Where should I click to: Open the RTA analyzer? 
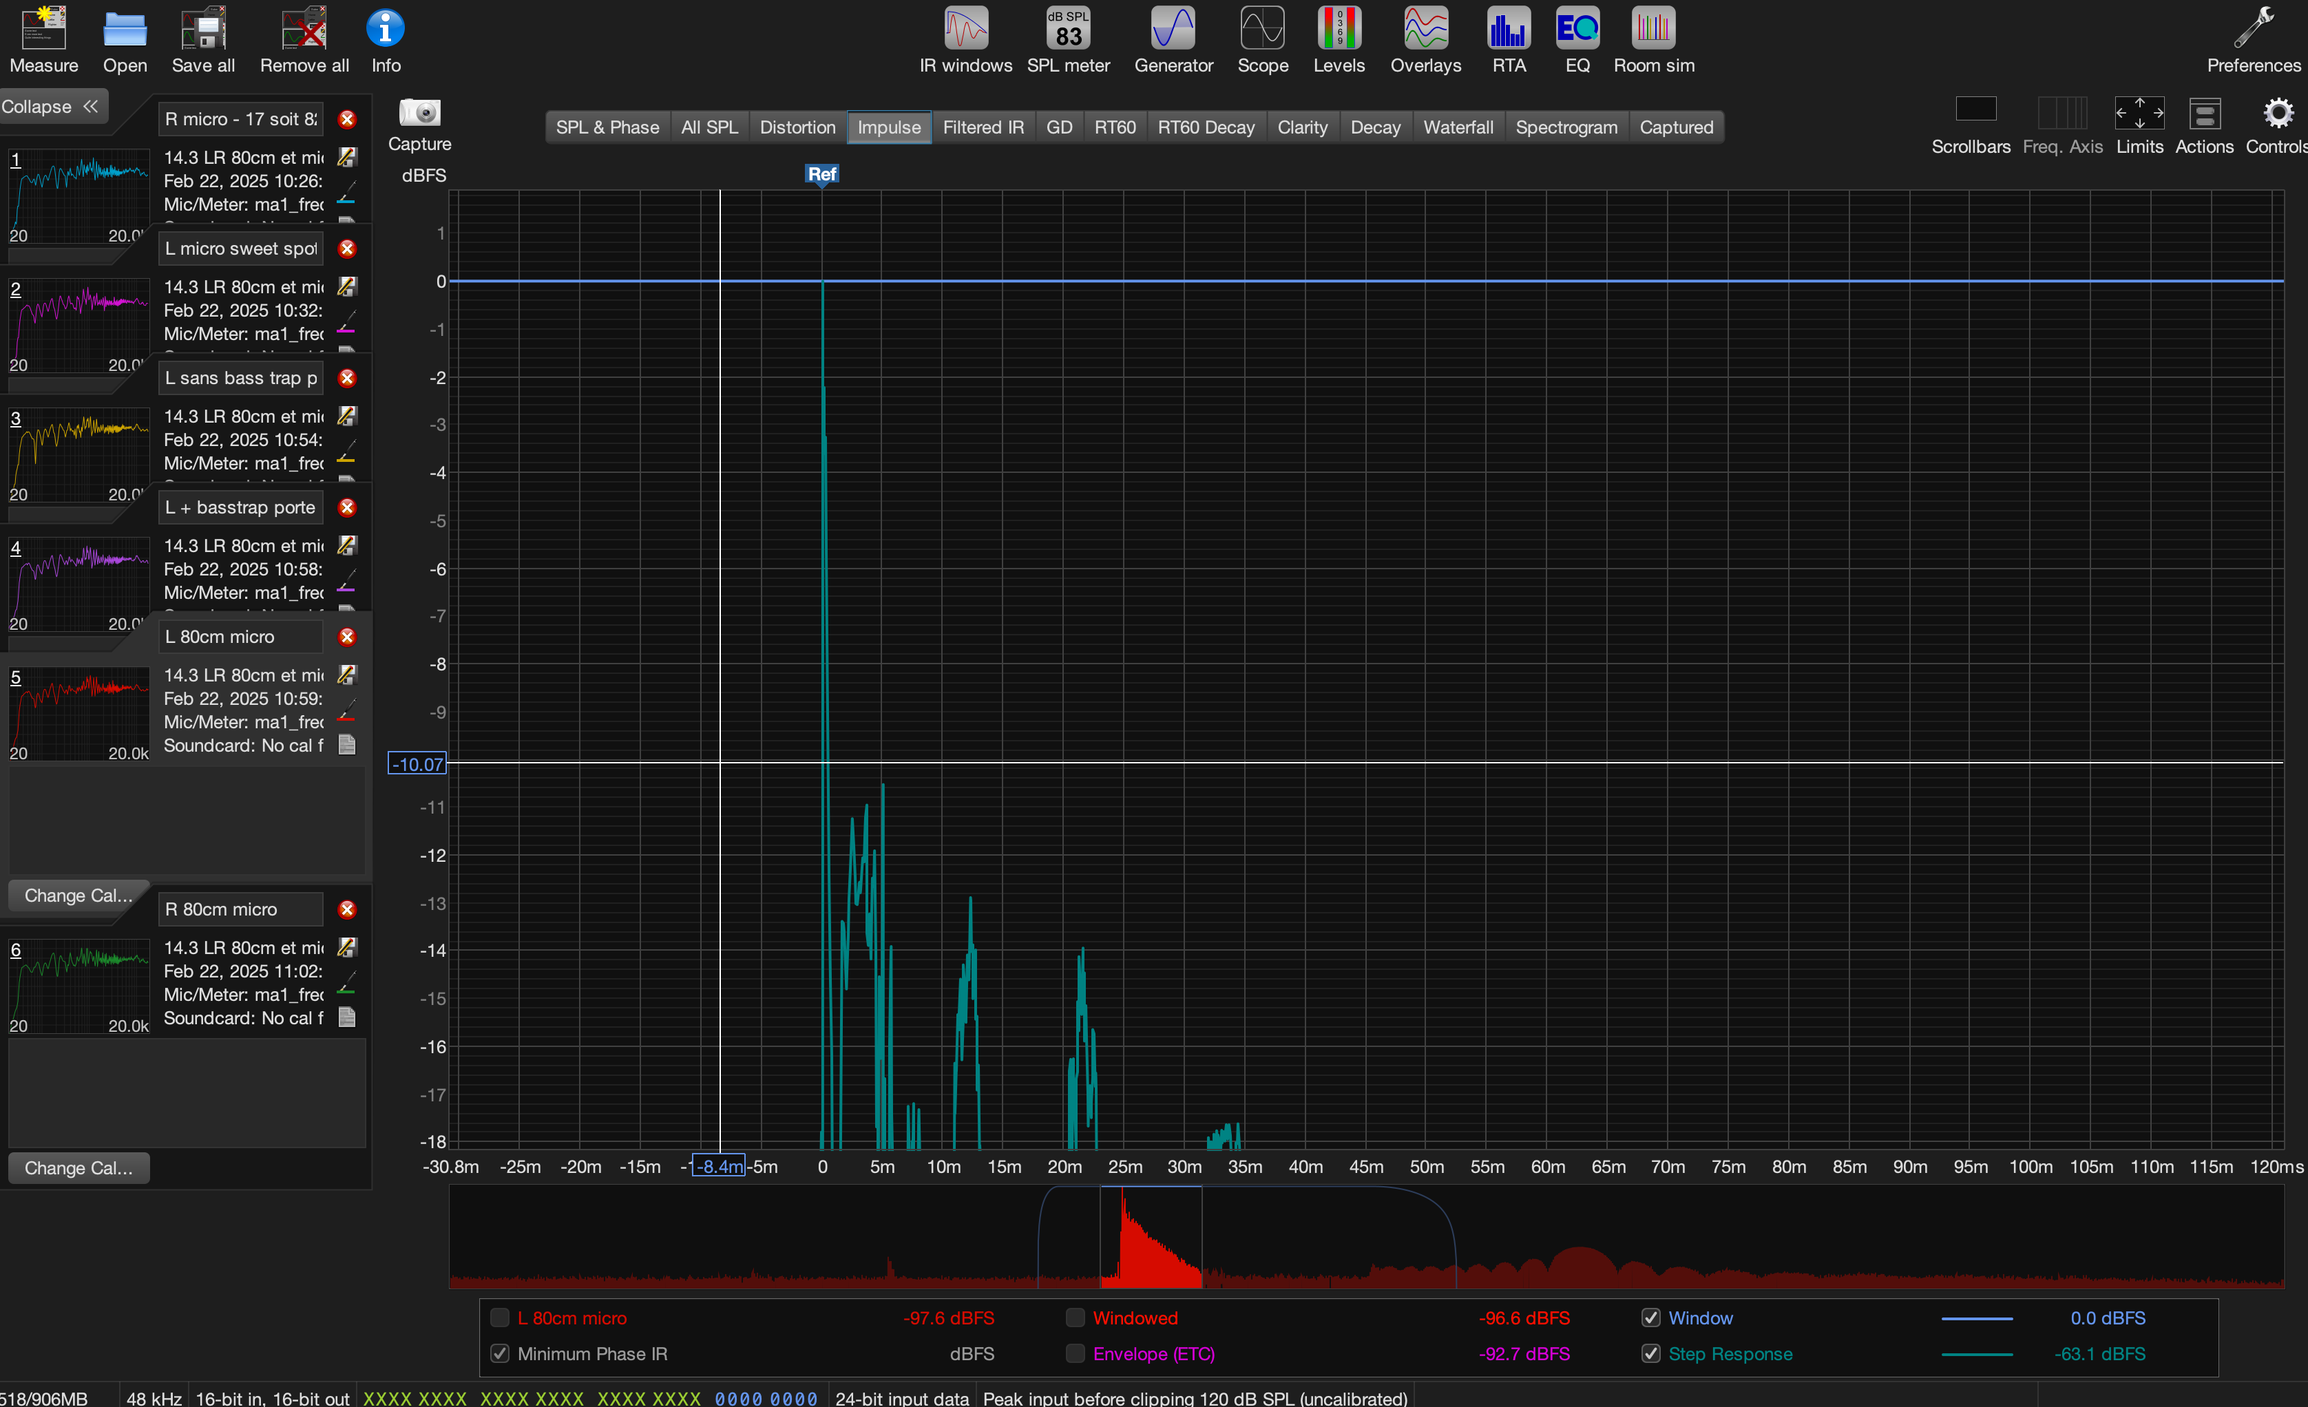pos(1509,28)
